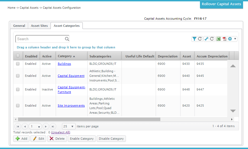Click the reset icon next to the filter funnel
Image resolution: width=248 pixels, height=149 pixels.
click(200, 39)
